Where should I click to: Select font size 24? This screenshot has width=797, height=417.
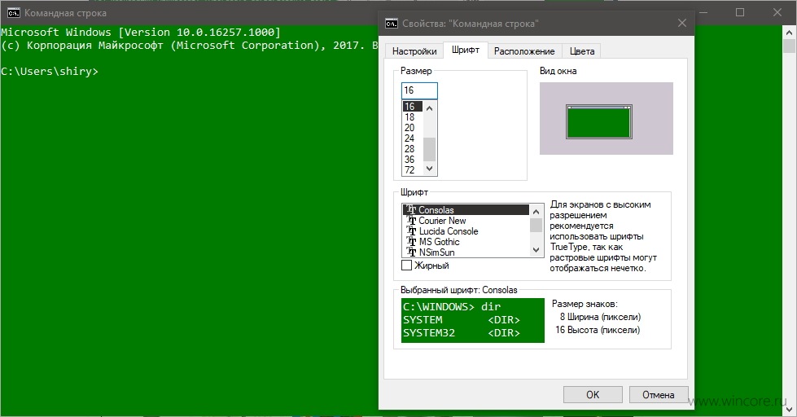(x=413, y=138)
